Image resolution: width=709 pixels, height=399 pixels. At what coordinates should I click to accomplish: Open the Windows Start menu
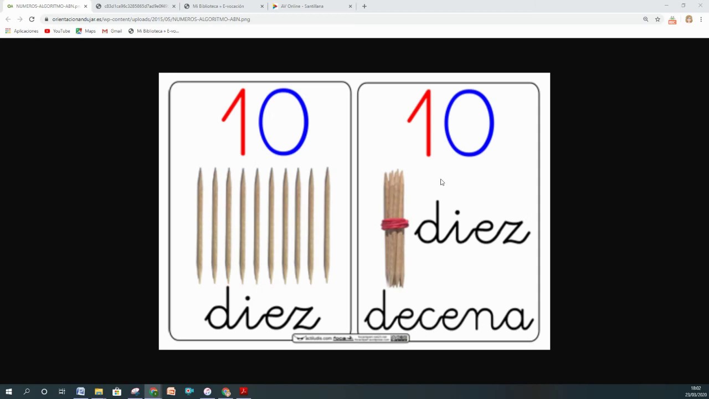9,391
